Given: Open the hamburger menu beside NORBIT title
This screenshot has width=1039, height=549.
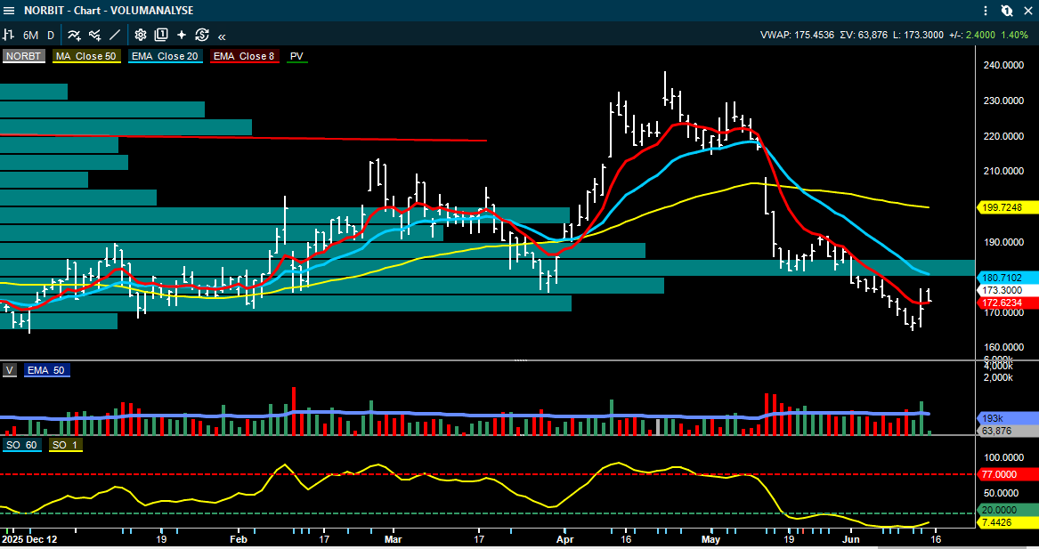Looking at the screenshot, I should (x=9, y=11).
